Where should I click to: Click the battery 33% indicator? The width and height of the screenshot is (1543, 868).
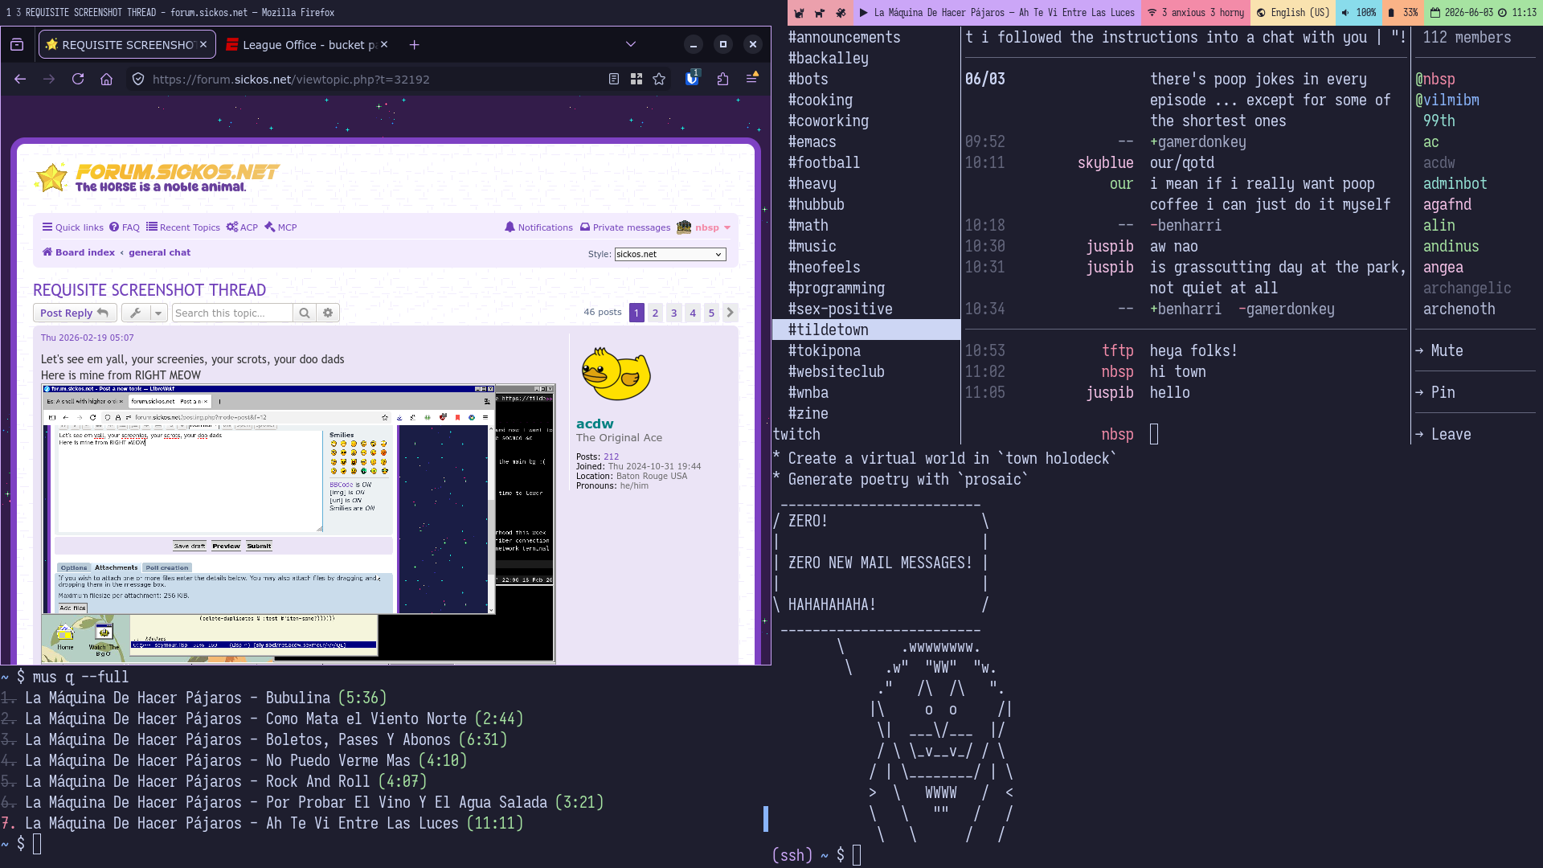[x=1403, y=12]
